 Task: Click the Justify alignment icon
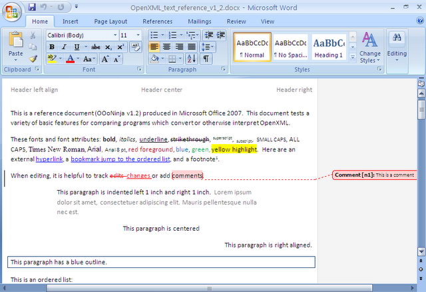pos(192,47)
